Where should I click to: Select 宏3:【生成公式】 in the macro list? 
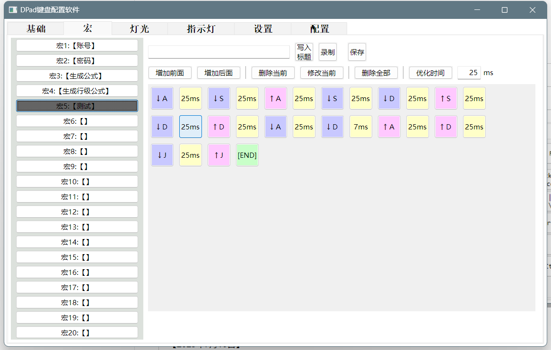click(77, 76)
